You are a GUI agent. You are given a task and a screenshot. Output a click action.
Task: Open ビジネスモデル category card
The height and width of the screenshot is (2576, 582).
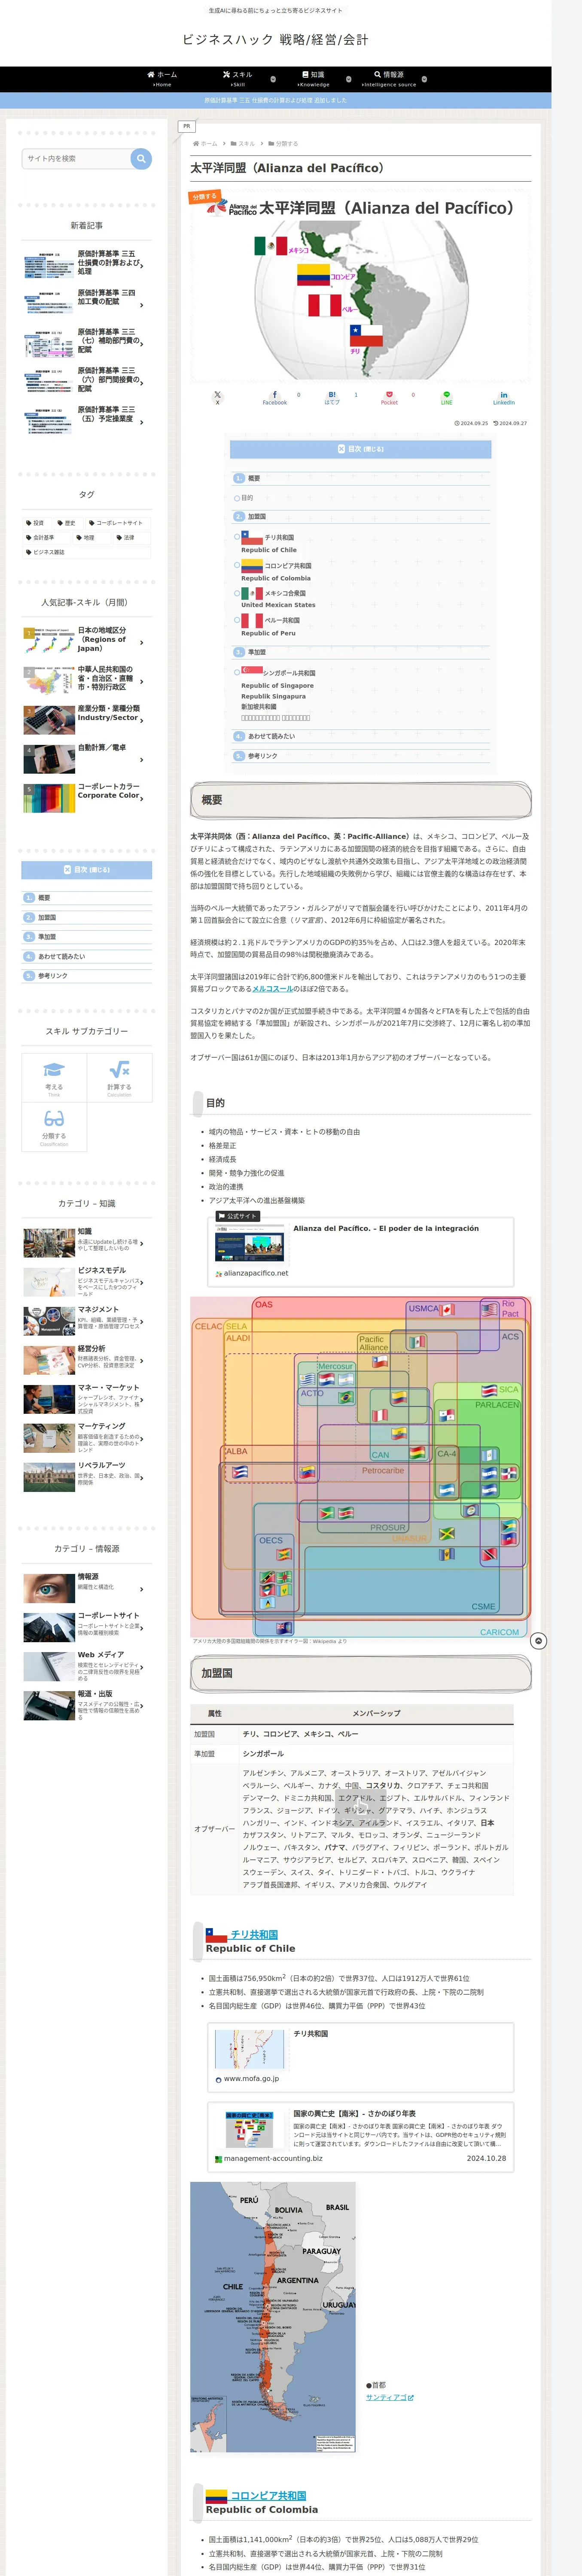[87, 1282]
